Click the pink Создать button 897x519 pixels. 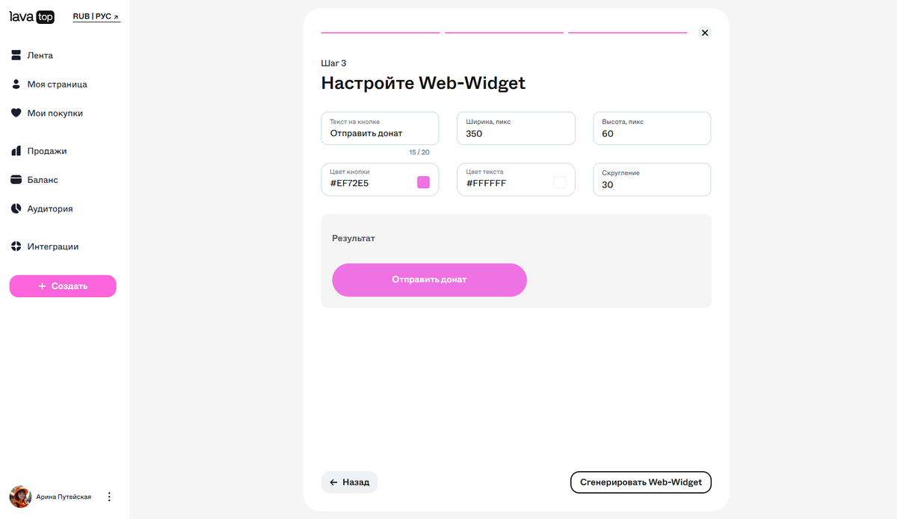pyautogui.click(x=63, y=286)
